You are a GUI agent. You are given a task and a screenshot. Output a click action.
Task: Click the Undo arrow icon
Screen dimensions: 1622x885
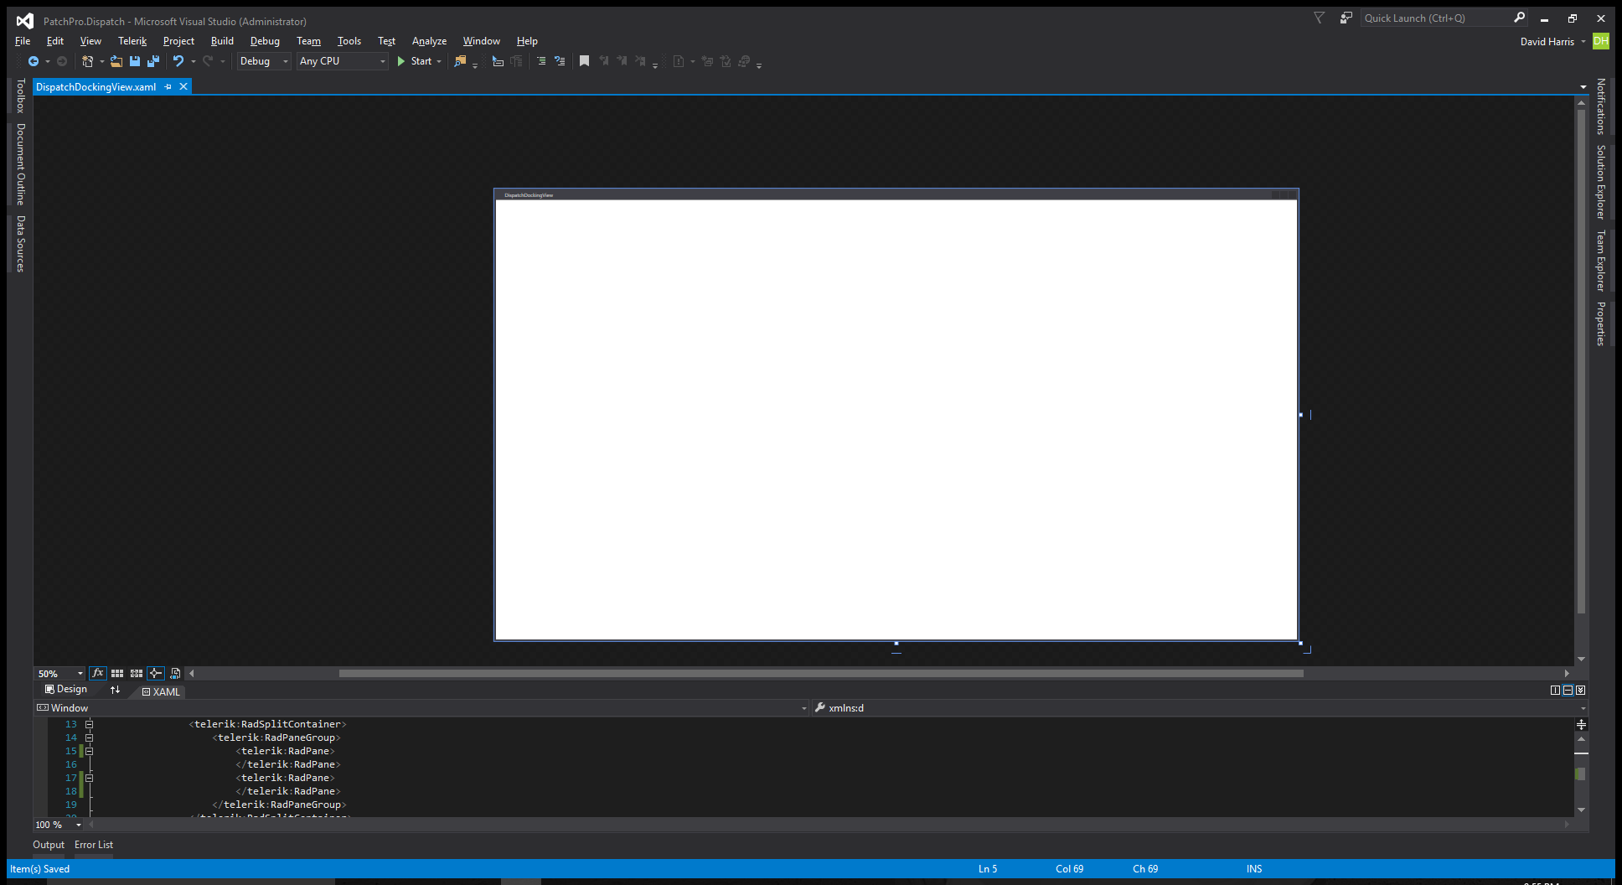pos(178,61)
